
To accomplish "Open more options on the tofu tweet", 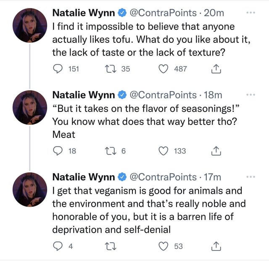I will click(x=251, y=13).
